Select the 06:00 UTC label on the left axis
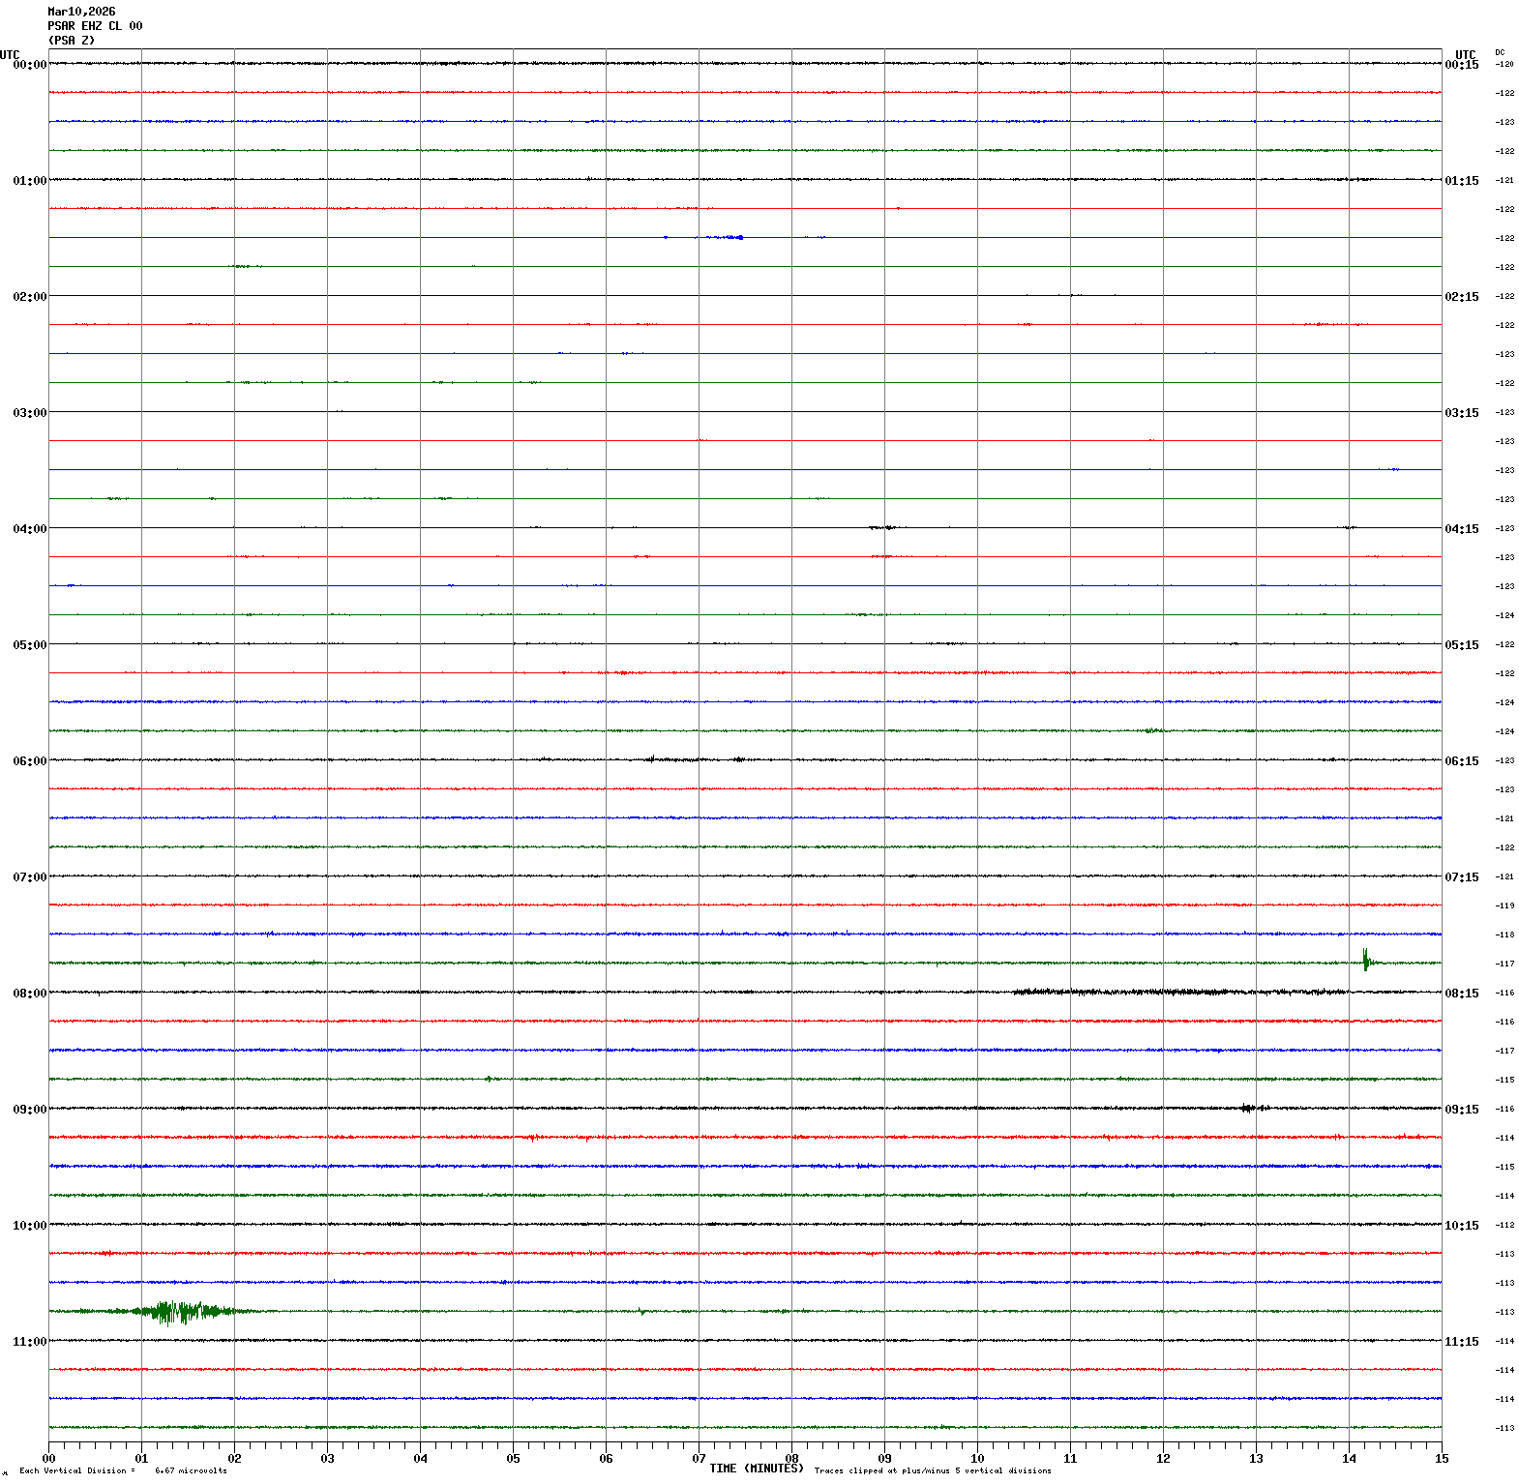This screenshot has height=1484, width=1519. tap(29, 761)
